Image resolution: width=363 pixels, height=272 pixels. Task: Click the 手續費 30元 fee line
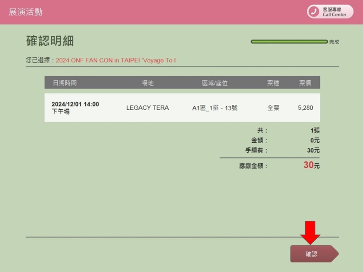tap(313, 150)
